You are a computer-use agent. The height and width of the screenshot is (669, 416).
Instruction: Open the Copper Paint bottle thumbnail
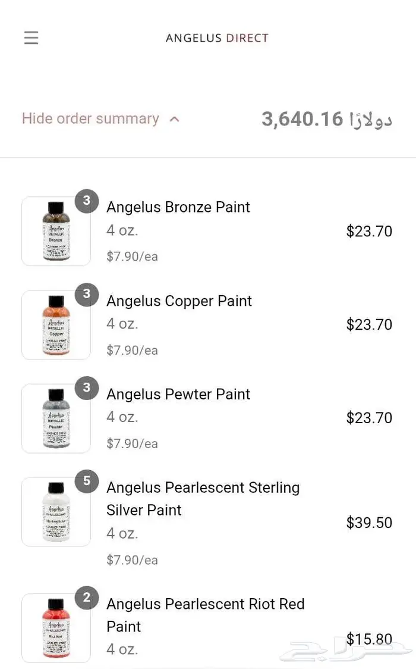pos(56,325)
